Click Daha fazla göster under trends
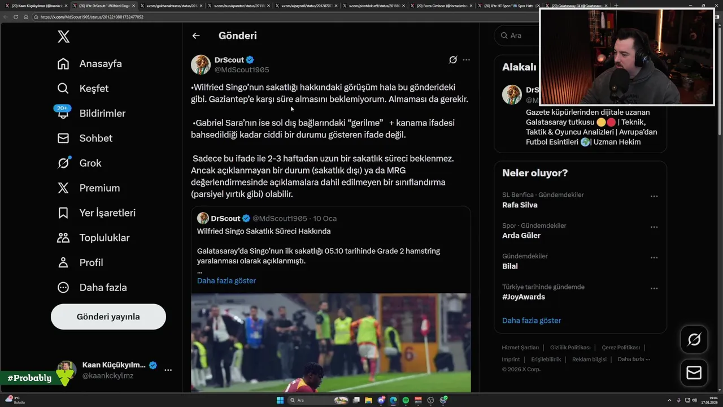 [x=532, y=321]
